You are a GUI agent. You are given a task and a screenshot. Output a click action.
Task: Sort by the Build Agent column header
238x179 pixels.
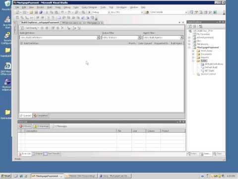click(177, 43)
